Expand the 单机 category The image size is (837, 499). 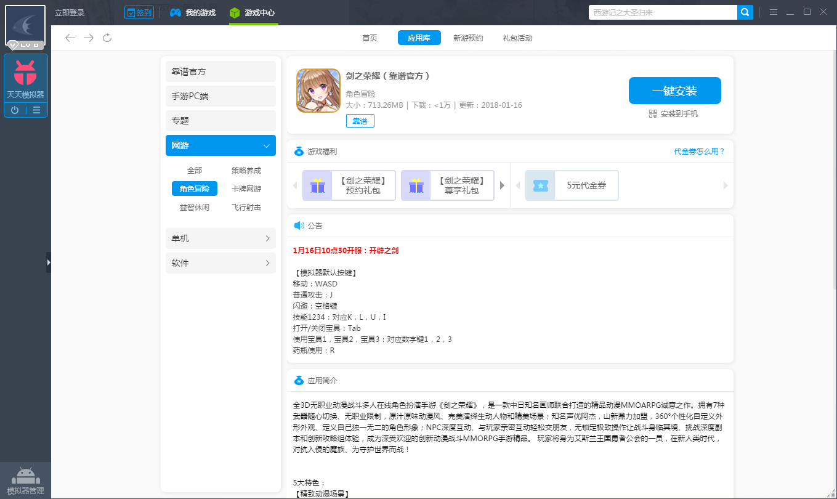[x=220, y=238]
